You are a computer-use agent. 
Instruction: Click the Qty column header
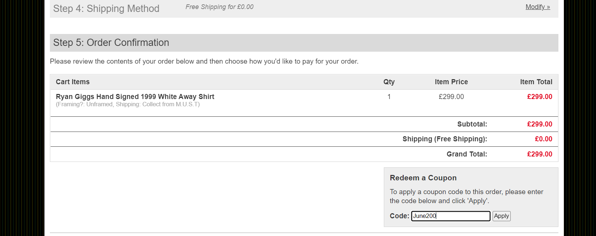pos(389,82)
